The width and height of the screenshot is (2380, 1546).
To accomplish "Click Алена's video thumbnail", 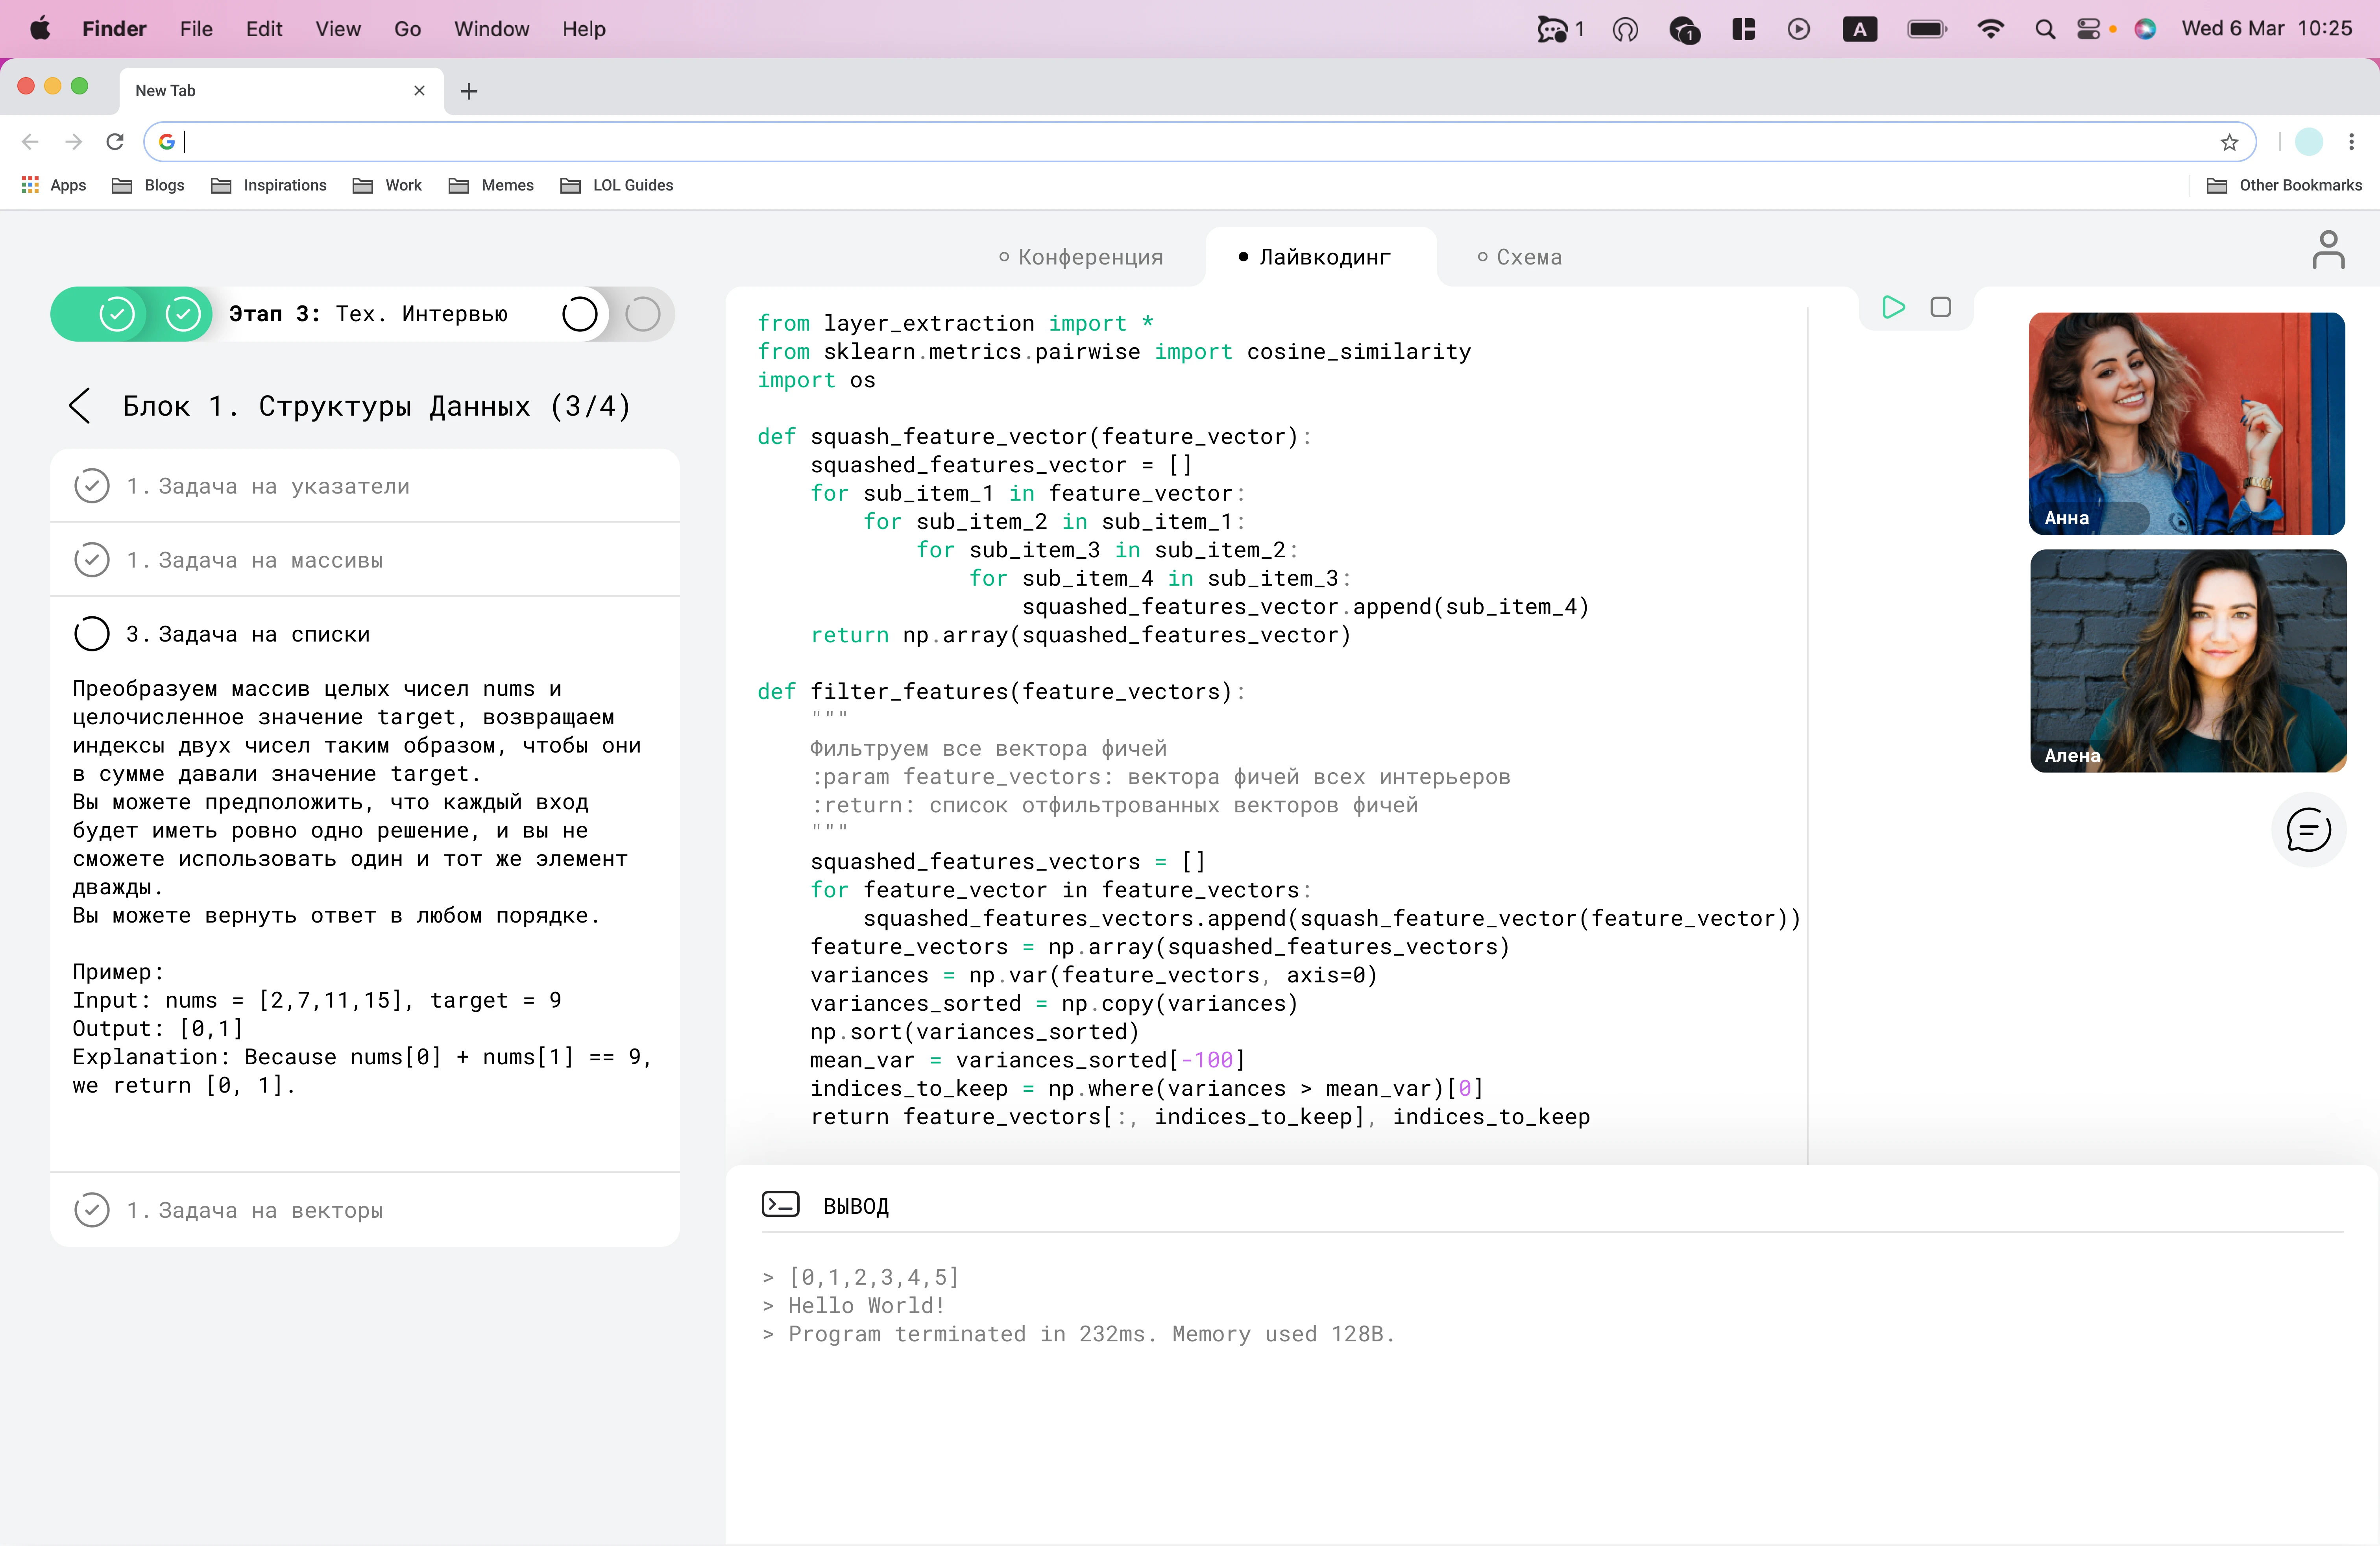I will tap(2187, 661).
